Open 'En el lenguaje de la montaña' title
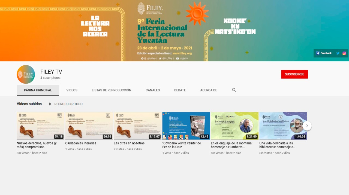This screenshot has height=195, width=349. tap(232, 145)
